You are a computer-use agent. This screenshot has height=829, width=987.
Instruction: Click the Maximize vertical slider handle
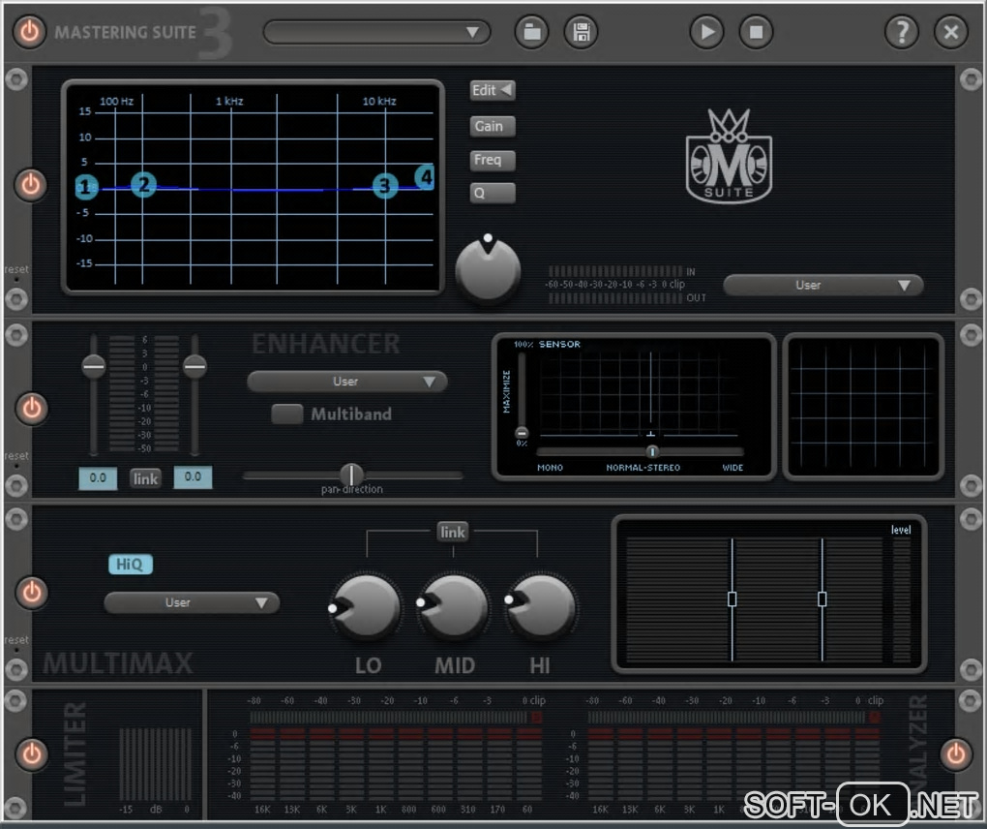click(x=522, y=433)
